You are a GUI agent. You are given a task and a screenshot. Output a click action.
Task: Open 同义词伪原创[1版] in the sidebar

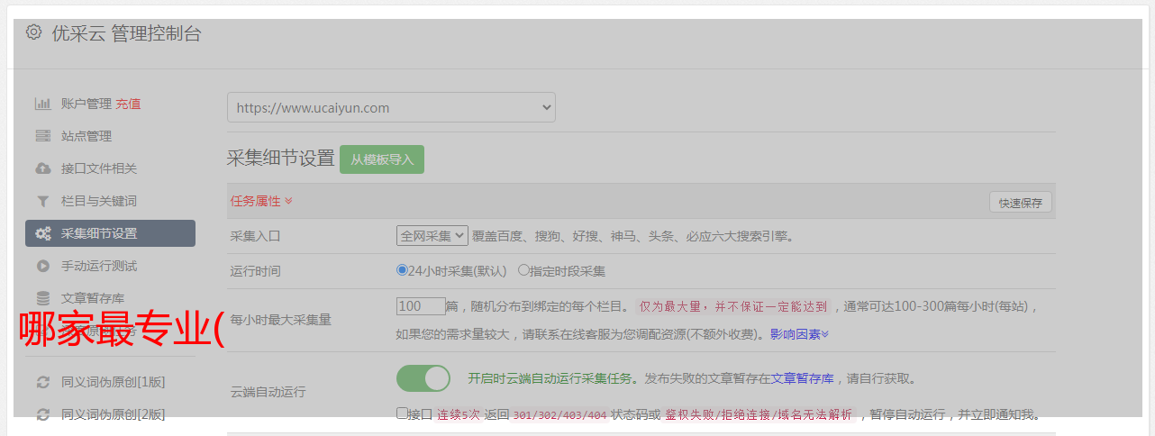113,382
